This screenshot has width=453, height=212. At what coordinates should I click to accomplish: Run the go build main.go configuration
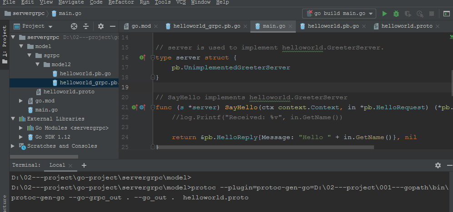(x=385, y=14)
